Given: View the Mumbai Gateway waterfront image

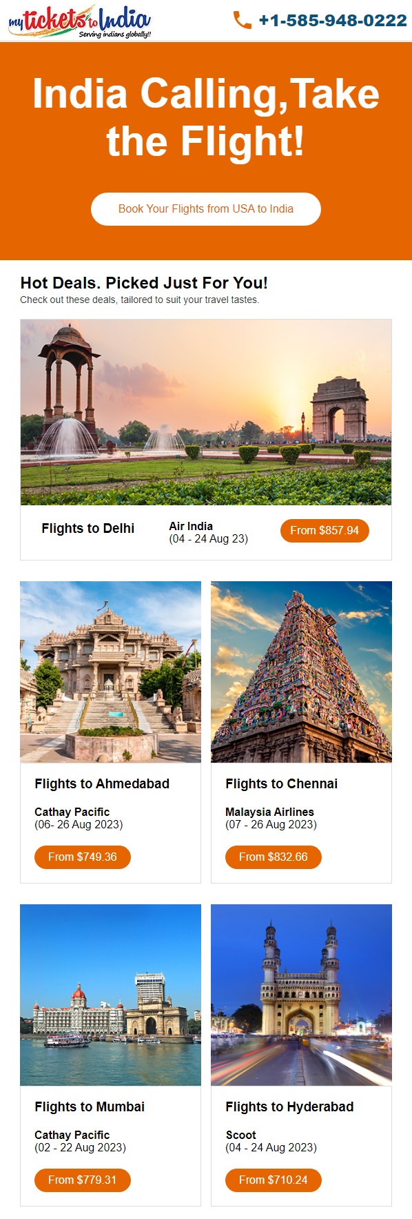Looking at the screenshot, I should (111, 995).
